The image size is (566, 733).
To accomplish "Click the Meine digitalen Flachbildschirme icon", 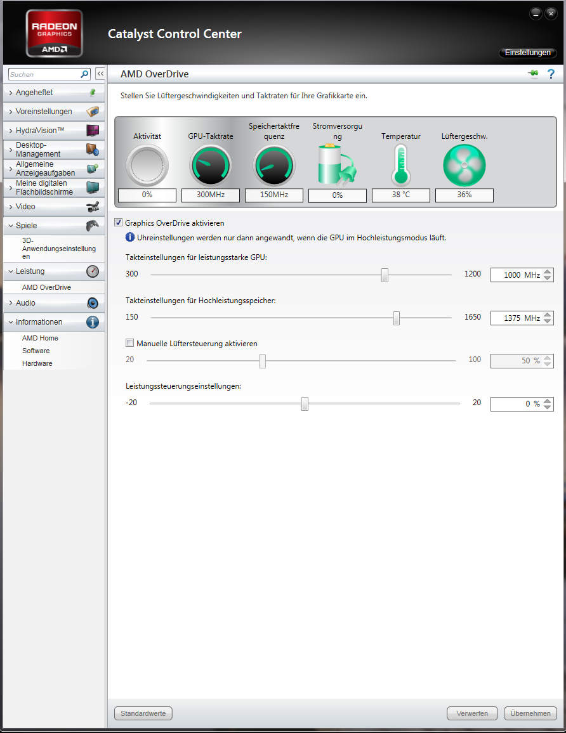I will 93,188.
